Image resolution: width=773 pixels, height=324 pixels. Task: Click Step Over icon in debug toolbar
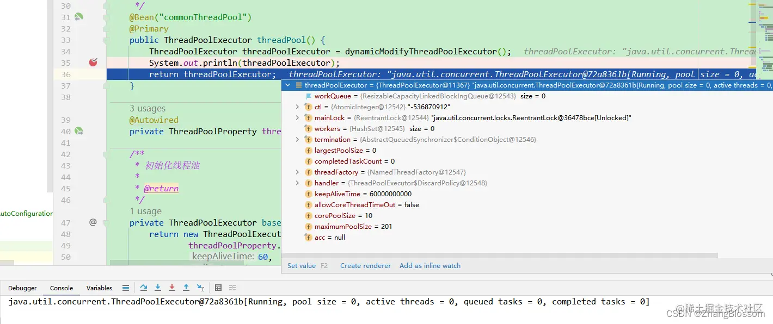(x=144, y=288)
